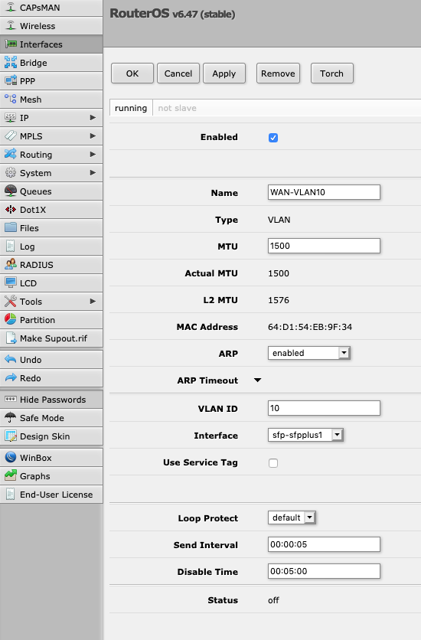Viewport: 421px width, 640px height.
Task: Click the MAC address 64:D1:54:EB:9F:34
Action: tap(310, 327)
